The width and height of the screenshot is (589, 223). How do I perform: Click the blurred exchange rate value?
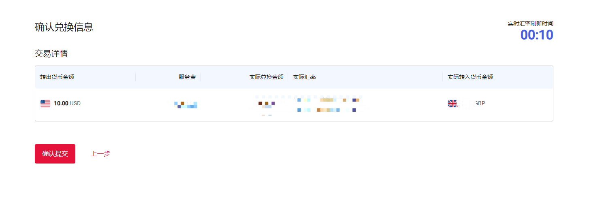pos(327,104)
